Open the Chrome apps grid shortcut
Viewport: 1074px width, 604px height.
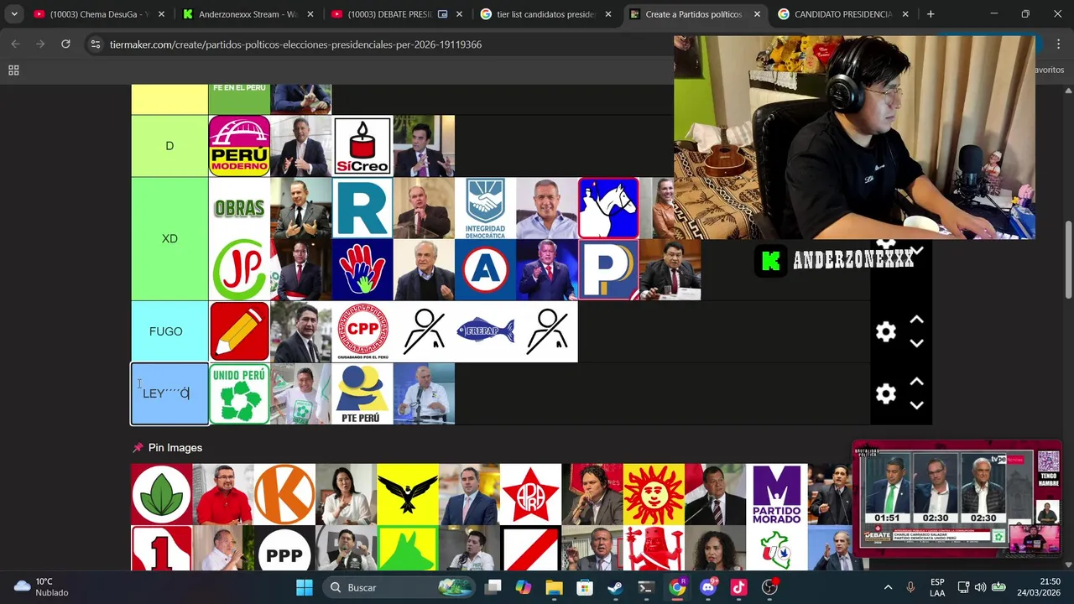pos(13,70)
